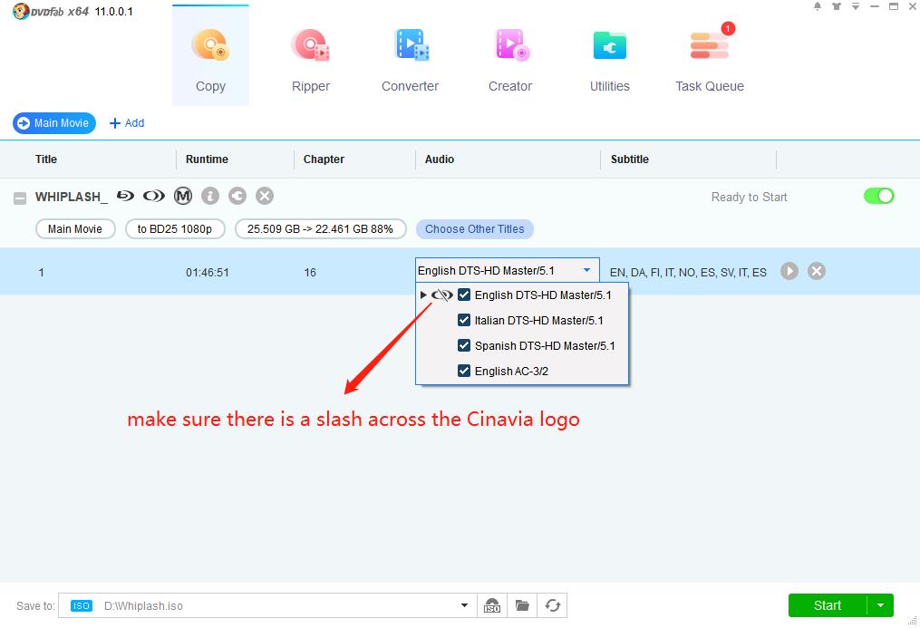
Task: Click the 25.509 GB -> 22.461 GB size pill
Action: pyautogui.click(x=320, y=228)
